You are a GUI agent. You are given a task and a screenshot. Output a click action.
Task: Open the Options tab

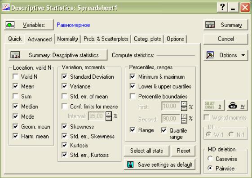coord(175,39)
